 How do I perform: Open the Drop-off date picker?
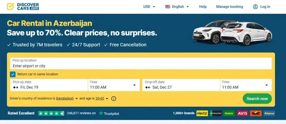[181, 85]
